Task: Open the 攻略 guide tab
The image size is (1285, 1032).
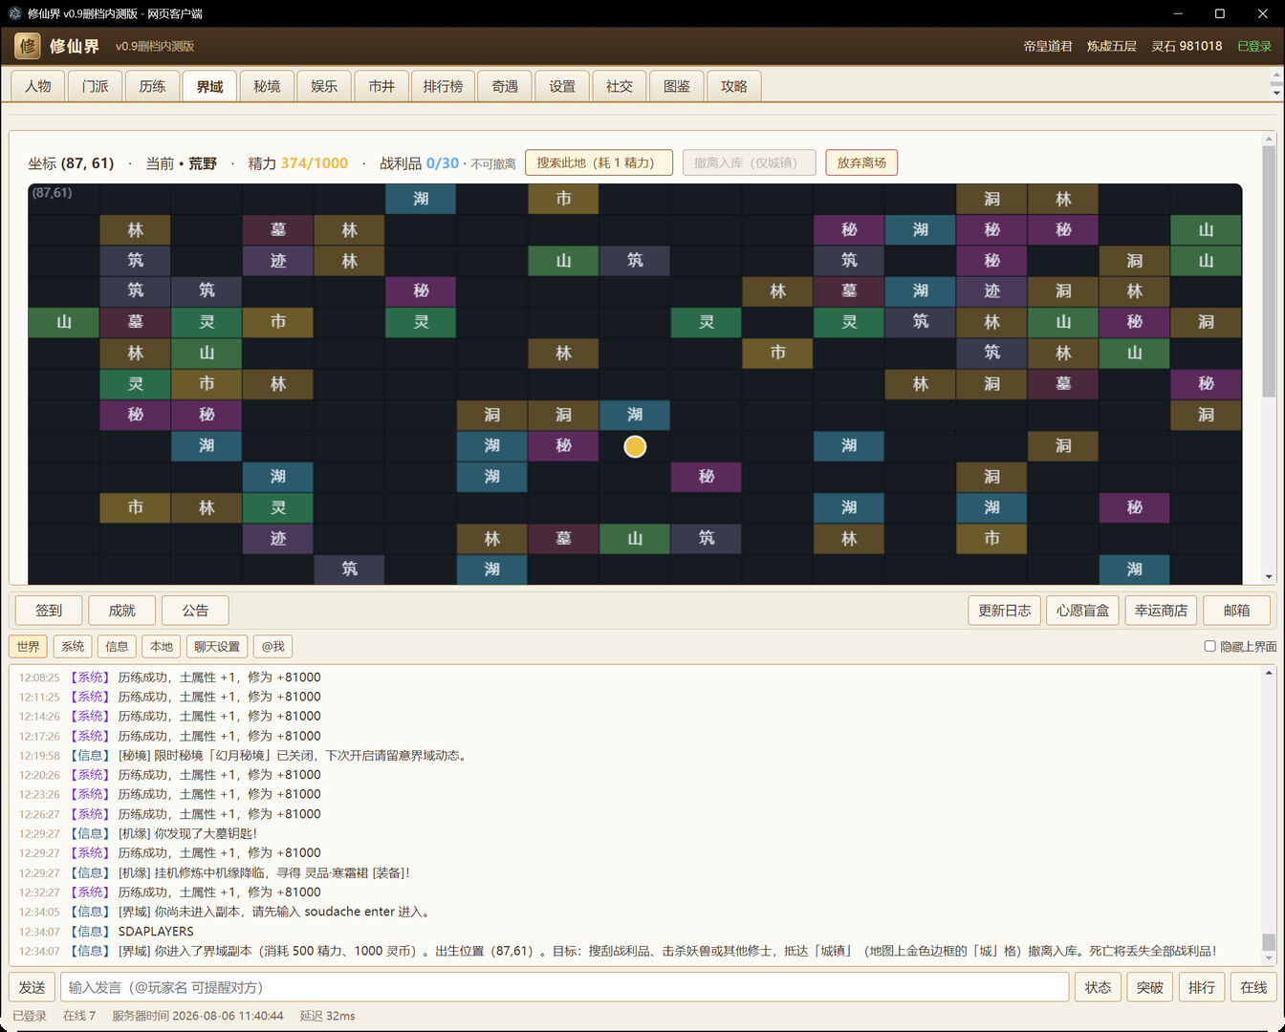Action: pyautogui.click(x=734, y=86)
